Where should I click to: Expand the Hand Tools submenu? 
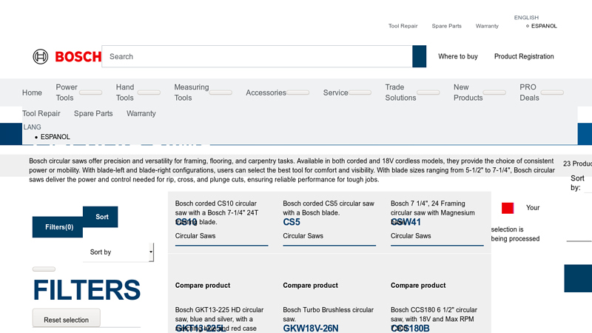pos(148,93)
